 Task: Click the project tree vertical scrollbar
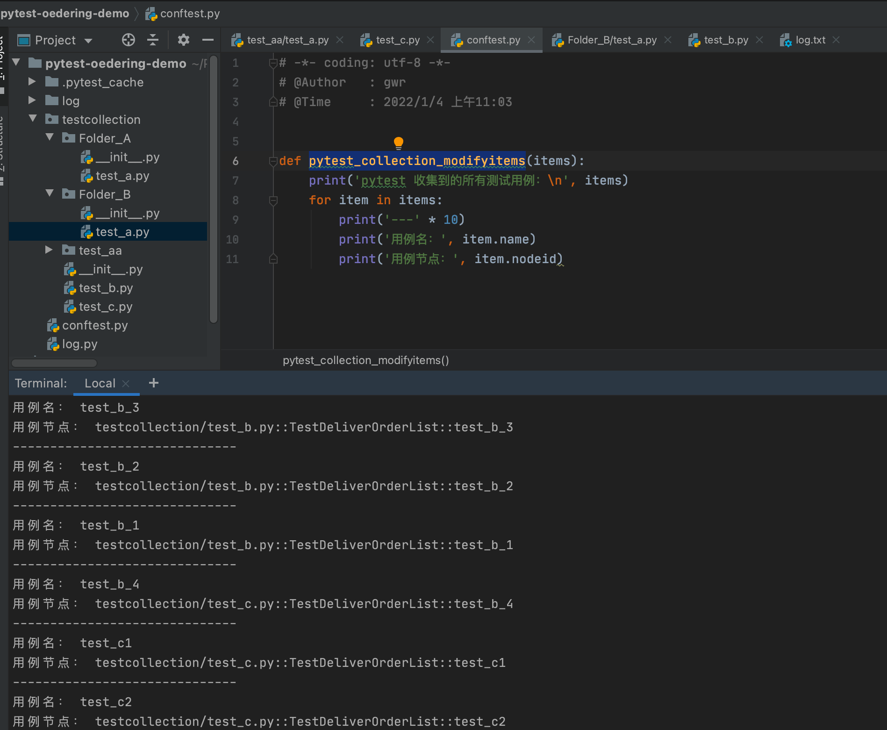pyautogui.click(x=214, y=189)
